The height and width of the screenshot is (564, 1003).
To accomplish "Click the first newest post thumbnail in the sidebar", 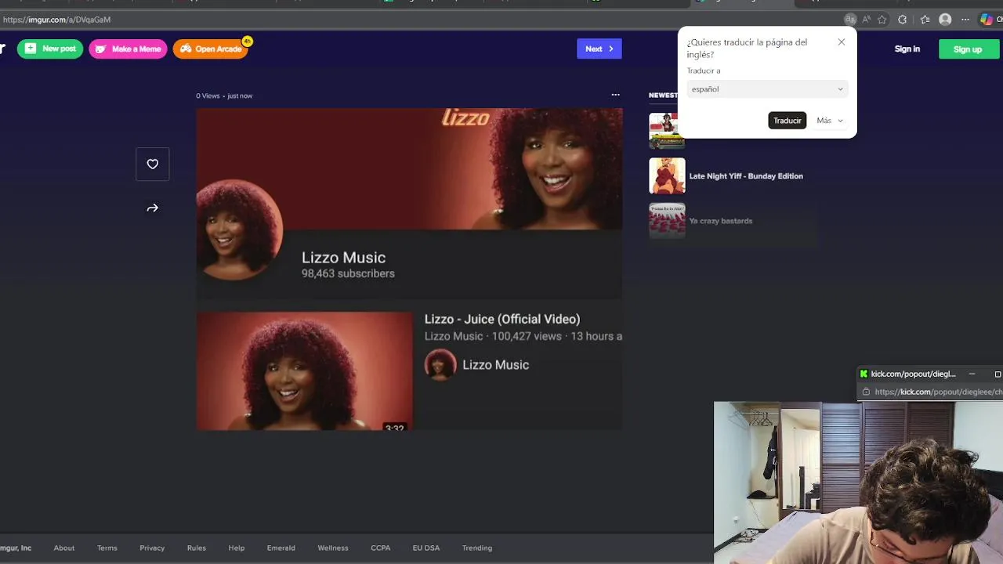I will 667,131.
